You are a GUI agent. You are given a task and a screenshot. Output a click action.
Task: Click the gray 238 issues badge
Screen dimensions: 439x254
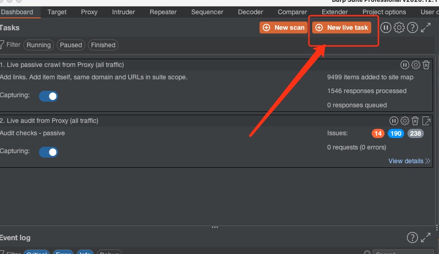click(416, 133)
